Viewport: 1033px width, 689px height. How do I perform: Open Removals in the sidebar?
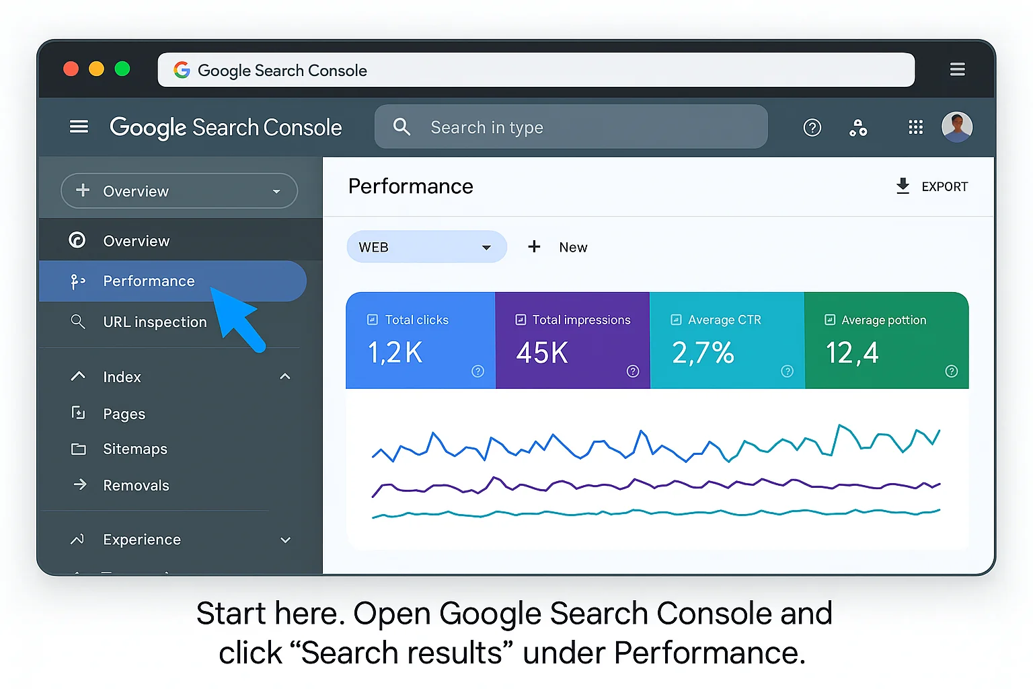(x=136, y=484)
